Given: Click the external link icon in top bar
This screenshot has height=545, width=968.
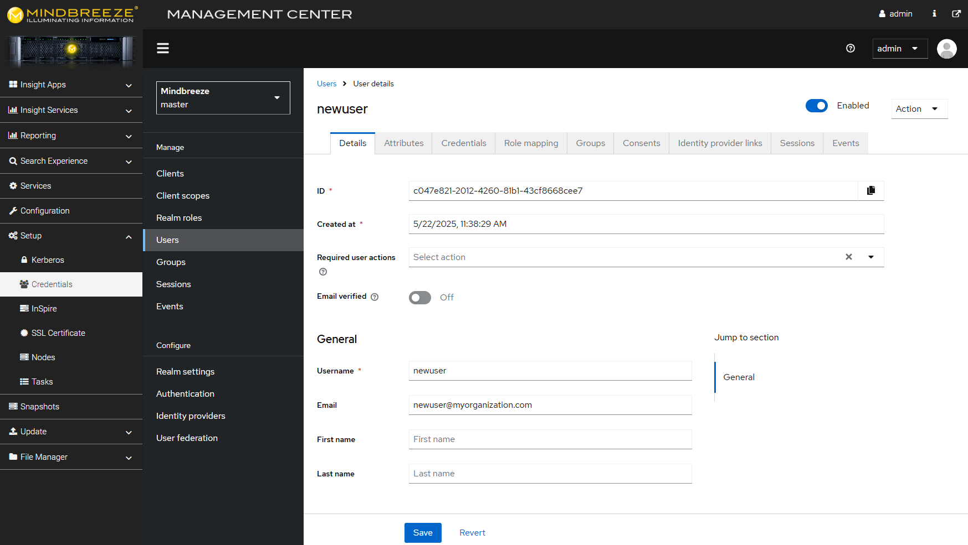Looking at the screenshot, I should point(956,13).
